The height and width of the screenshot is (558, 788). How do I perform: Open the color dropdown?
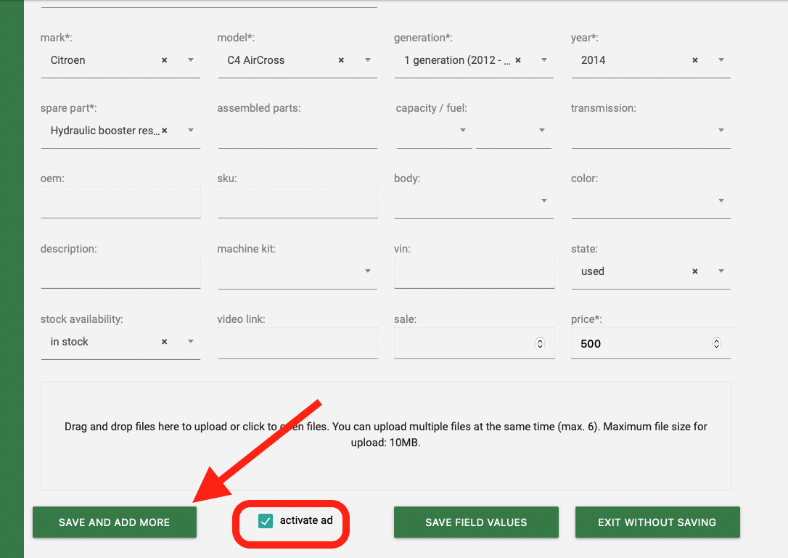pos(721,201)
